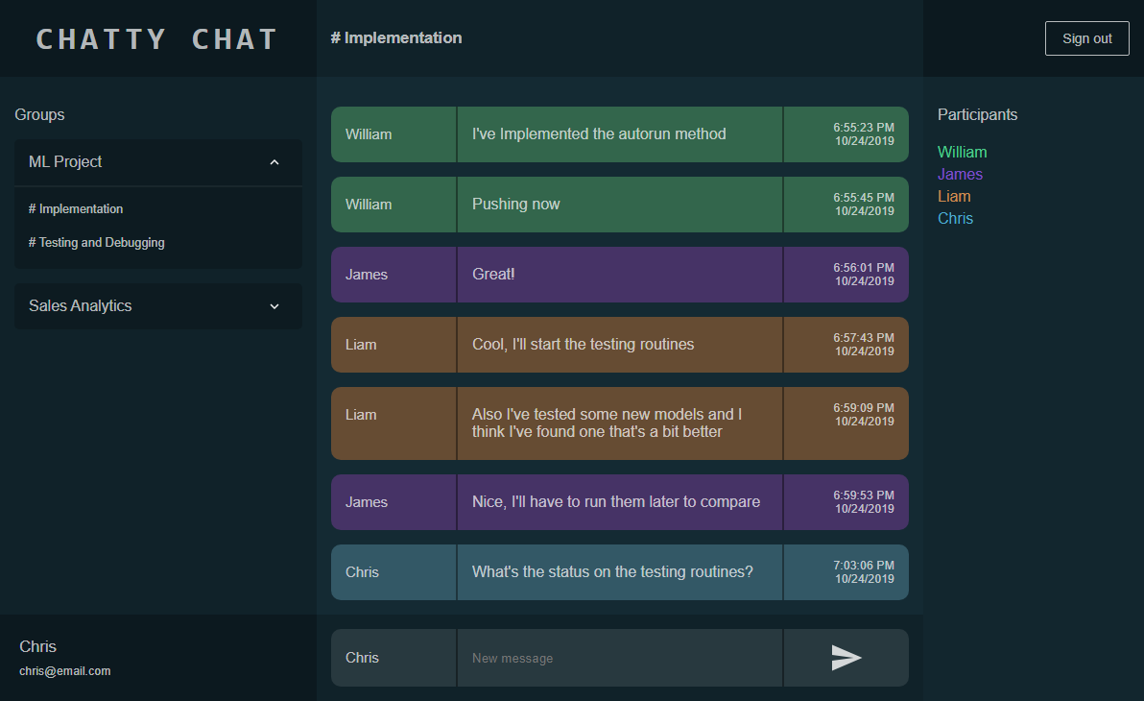Focus the New message input field
The image size is (1144, 701).
(619, 658)
